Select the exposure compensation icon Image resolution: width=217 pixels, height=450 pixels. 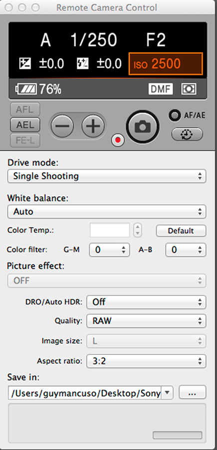click(25, 63)
